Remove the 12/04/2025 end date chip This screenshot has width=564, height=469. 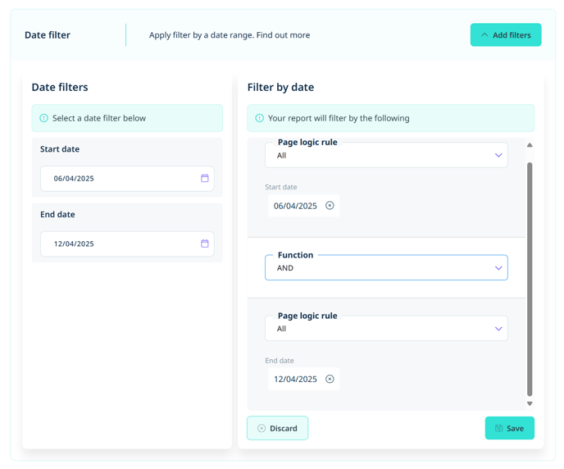click(x=330, y=379)
